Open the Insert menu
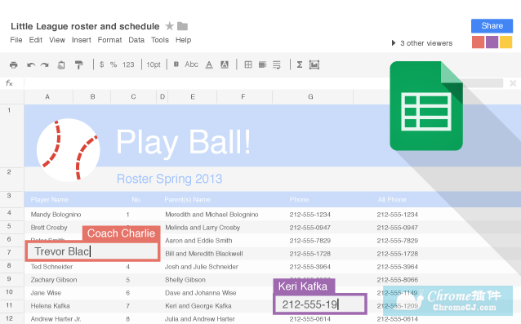This screenshot has height=324, width=521. 82,40
